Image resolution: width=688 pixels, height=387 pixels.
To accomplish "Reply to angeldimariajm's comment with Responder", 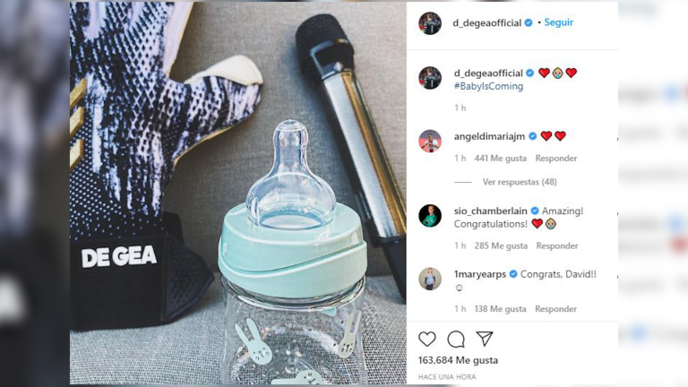I will (x=556, y=159).
